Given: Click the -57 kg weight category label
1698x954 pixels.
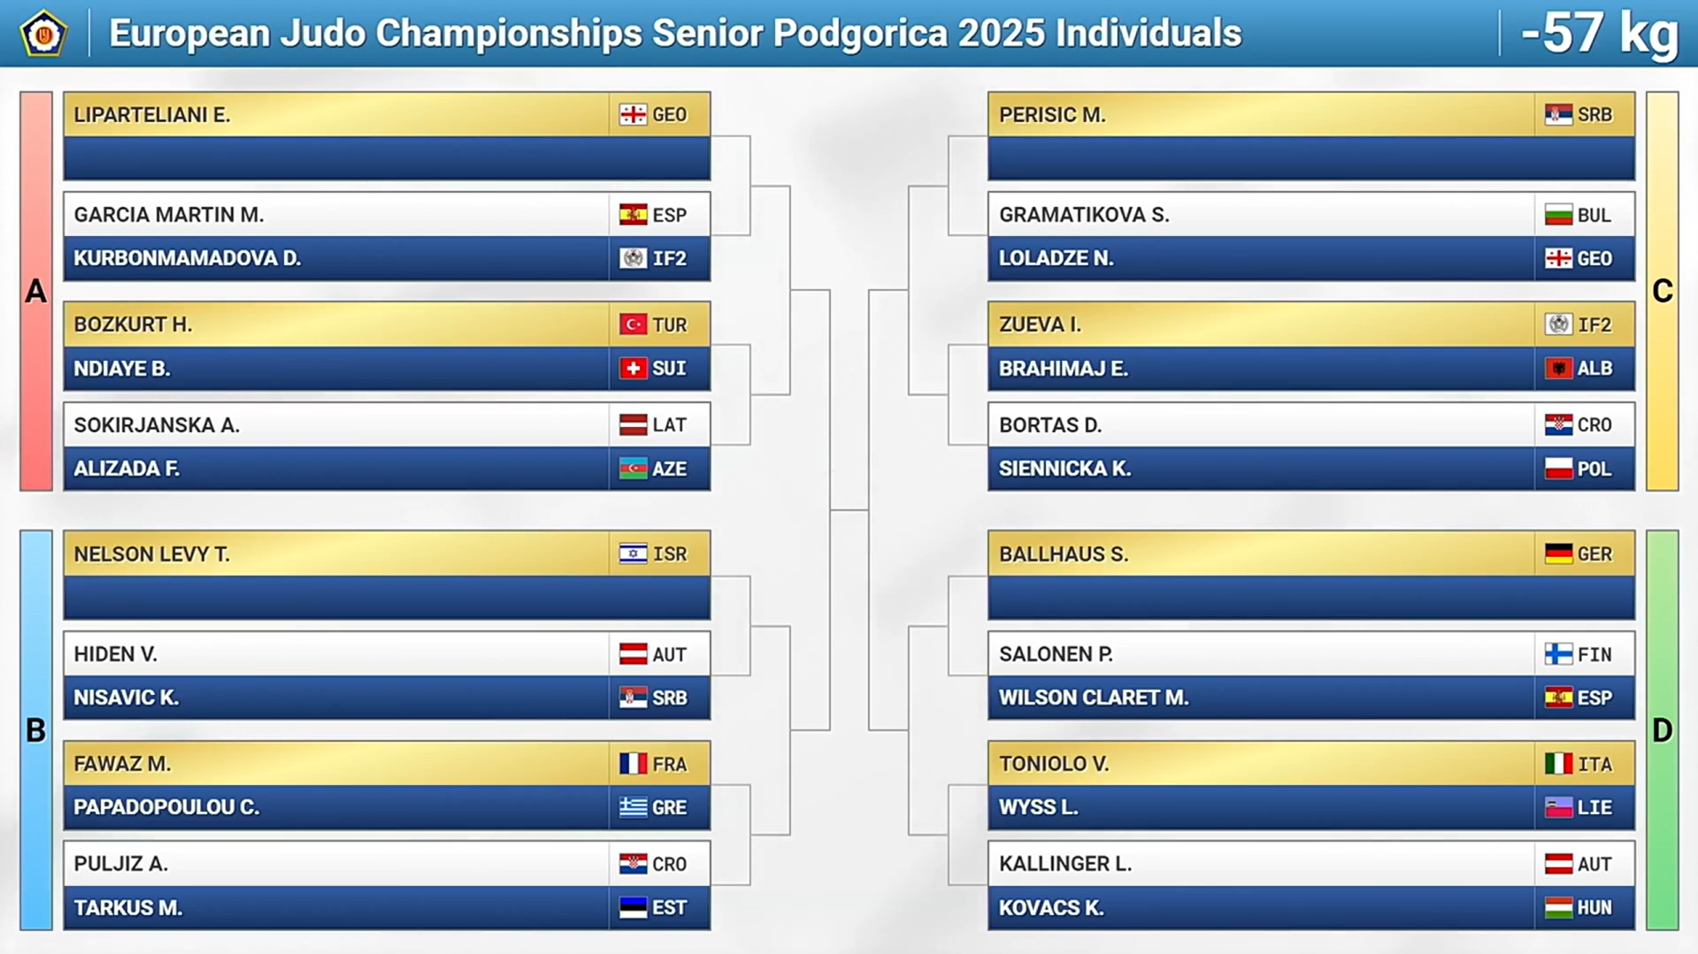Looking at the screenshot, I should (x=1600, y=34).
